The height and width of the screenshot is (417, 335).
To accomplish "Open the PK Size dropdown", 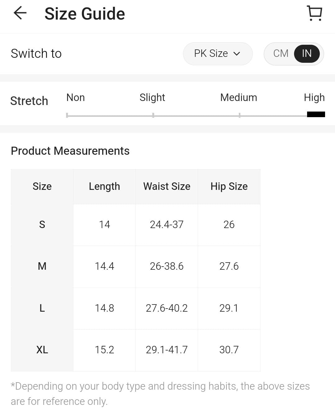I will (217, 53).
